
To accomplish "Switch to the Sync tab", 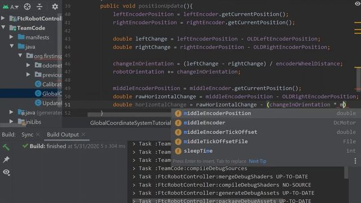I will [27, 135].
